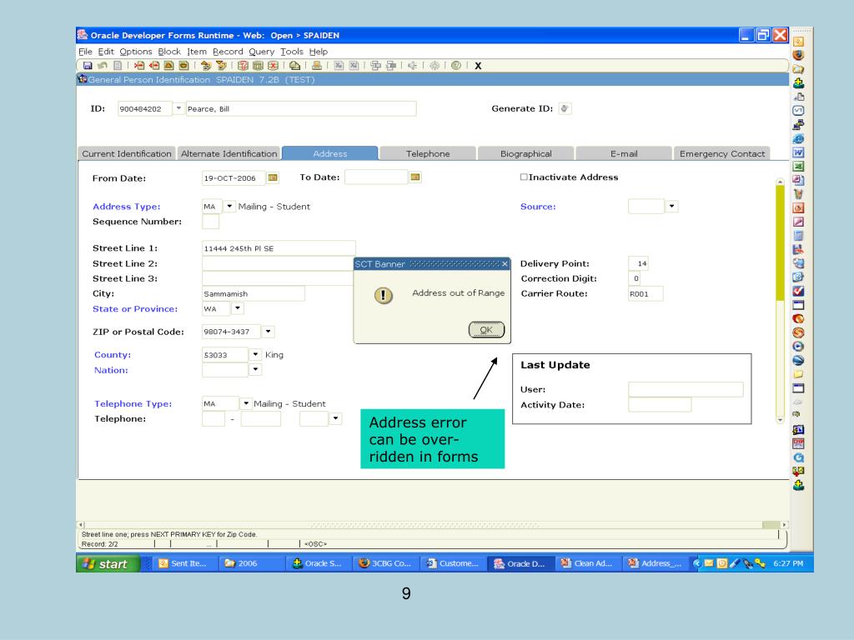Check the Inactivate Address checkbox

click(x=524, y=177)
